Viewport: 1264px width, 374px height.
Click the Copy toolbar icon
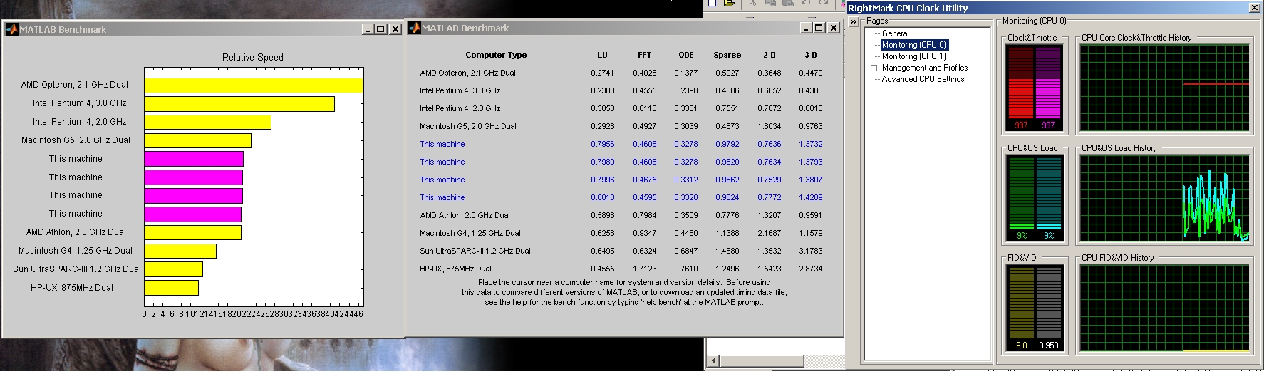pyautogui.click(x=770, y=3)
